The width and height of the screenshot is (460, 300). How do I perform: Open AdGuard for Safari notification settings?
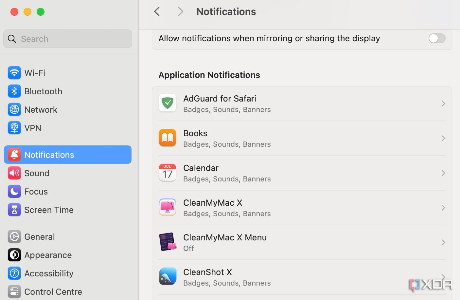(302, 103)
